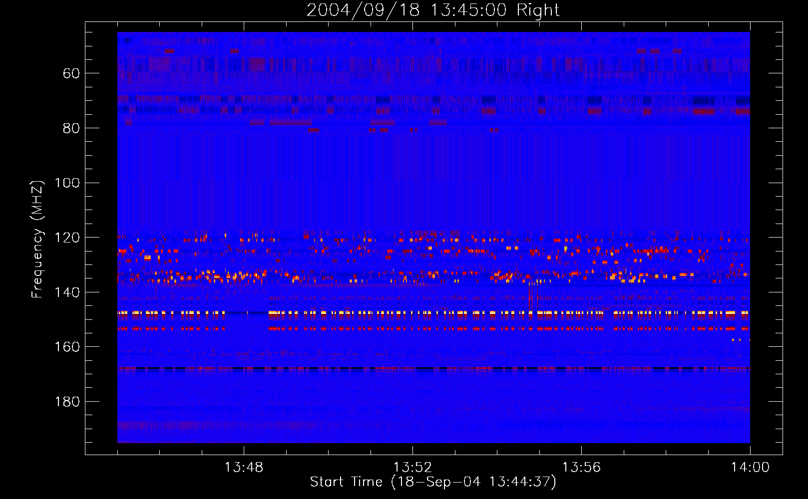Click the plot title '2004/09/18 13:45:00 Right'
Image resolution: width=808 pixels, height=499 pixels.
coord(433,10)
